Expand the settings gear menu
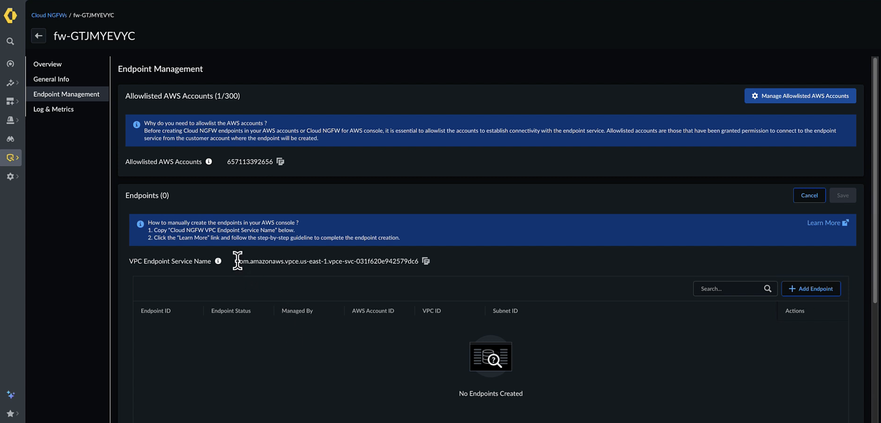The height and width of the screenshot is (423, 881). click(12, 176)
